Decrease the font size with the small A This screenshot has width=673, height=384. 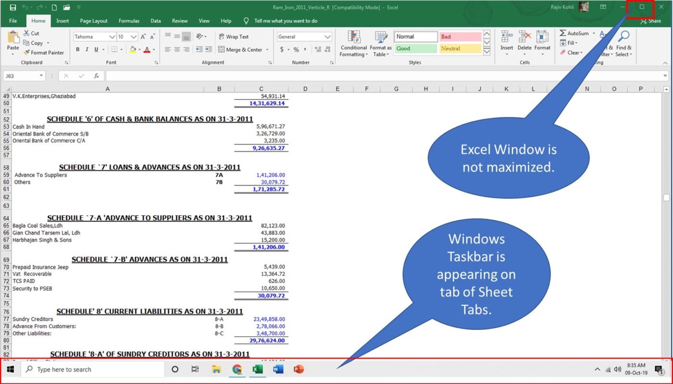coord(152,36)
